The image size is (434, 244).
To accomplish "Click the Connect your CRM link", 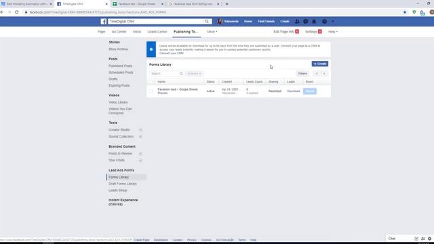I will point(172,54).
